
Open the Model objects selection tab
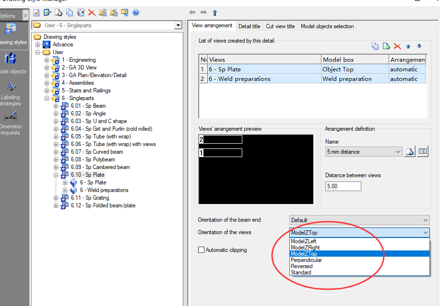click(327, 26)
